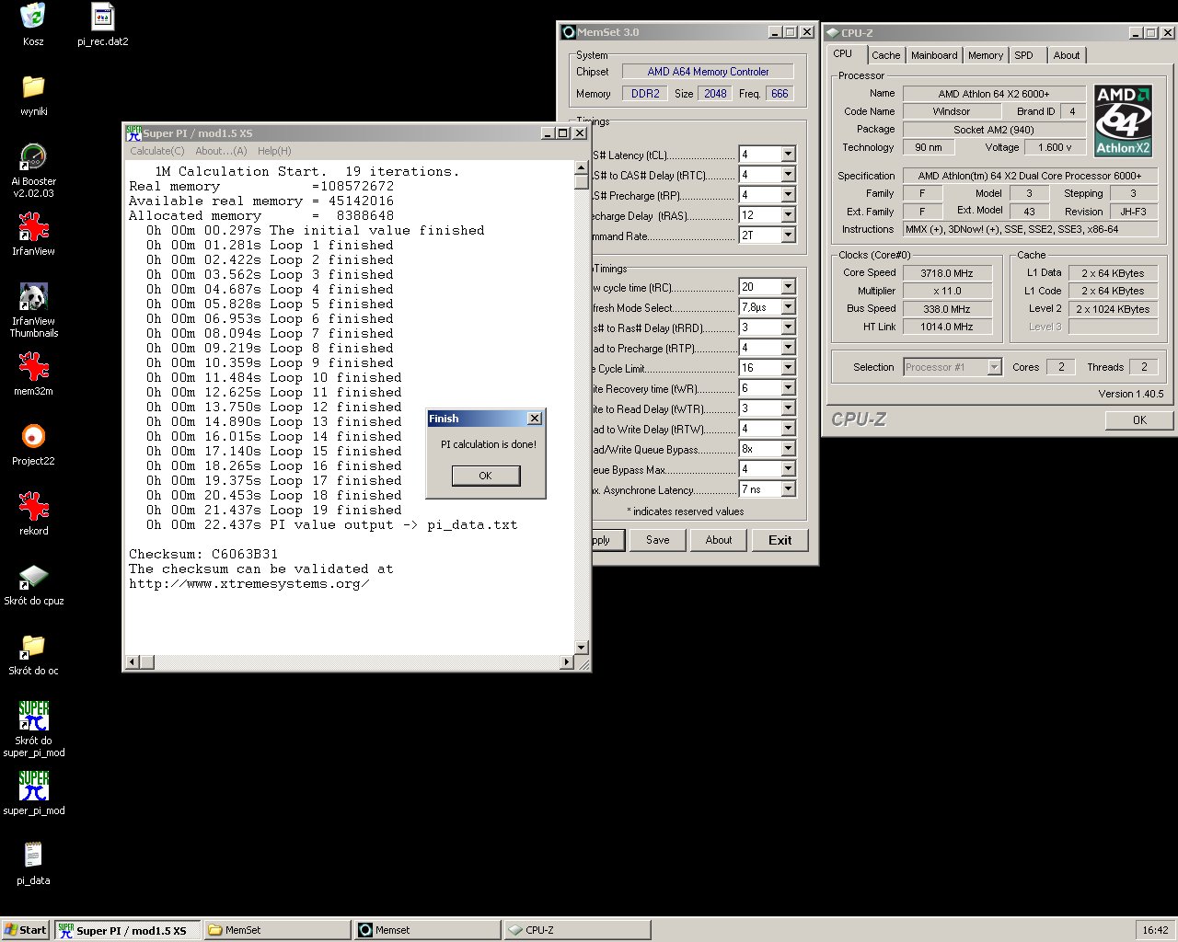Click the Freq. 666 value in MemSet
This screenshot has height=942, width=1178.
(x=780, y=94)
